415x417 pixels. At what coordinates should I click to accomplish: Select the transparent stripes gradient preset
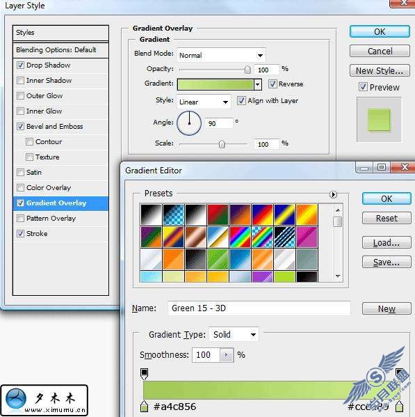click(284, 237)
